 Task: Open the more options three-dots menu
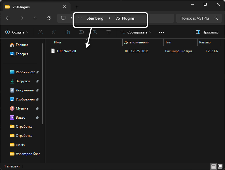pyautogui.click(x=162, y=32)
